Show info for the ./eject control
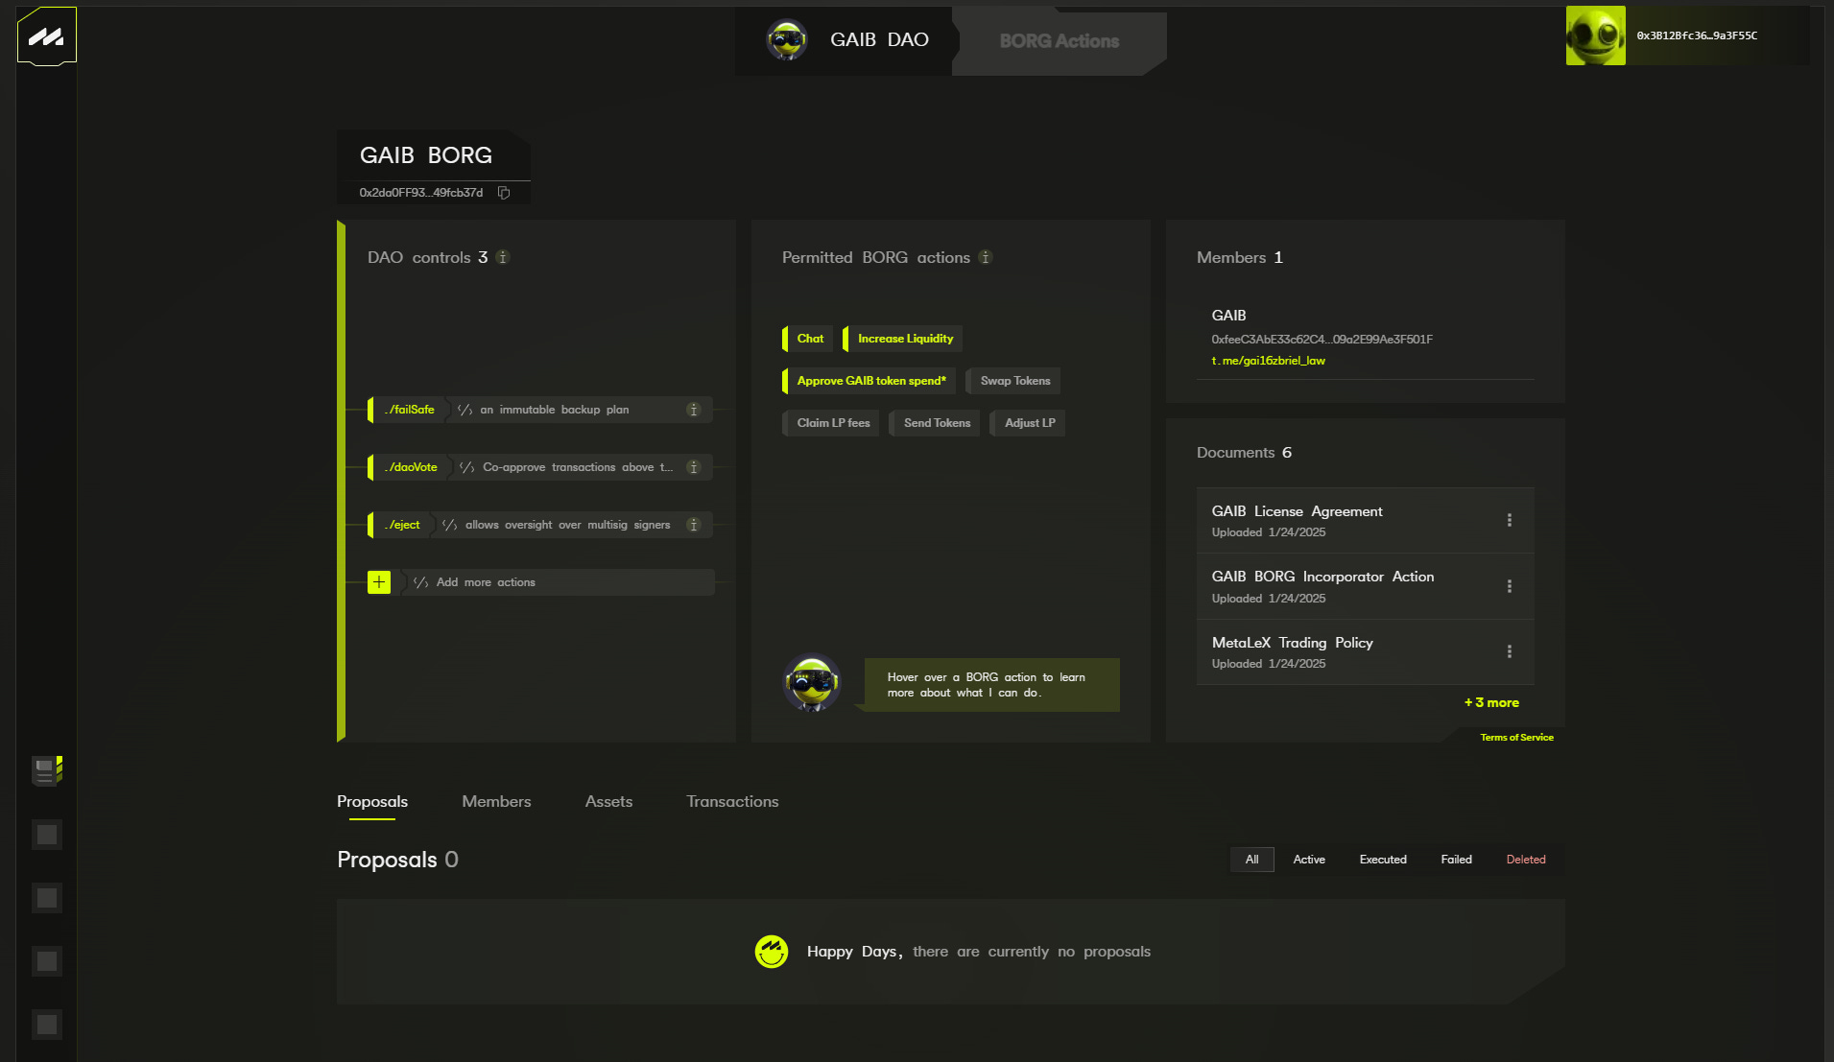Viewport: 1834px width, 1062px height. pos(693,525)
